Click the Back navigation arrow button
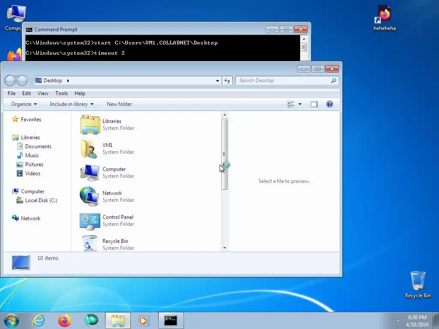The width and height of the screenshot is (439, 329). point(10,81)
